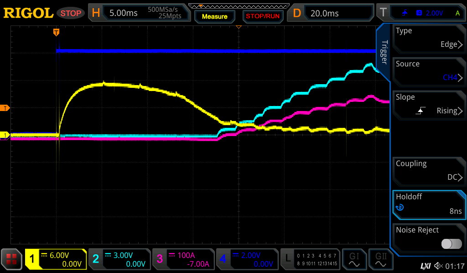The height and width of the screenshot is (273, 467).
Task: Toggle channel 1 yellow 6.00V display
Action: [x=56, y=259]
